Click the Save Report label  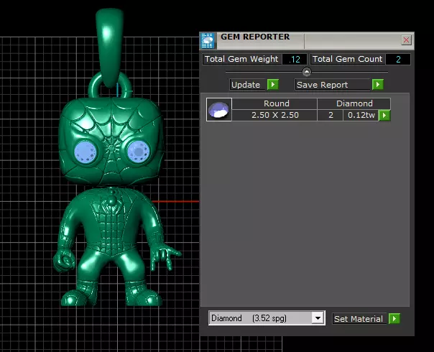[x=332, y=85]
